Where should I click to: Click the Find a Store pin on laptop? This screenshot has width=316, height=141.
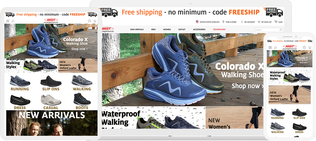click(x=223, y=22)
